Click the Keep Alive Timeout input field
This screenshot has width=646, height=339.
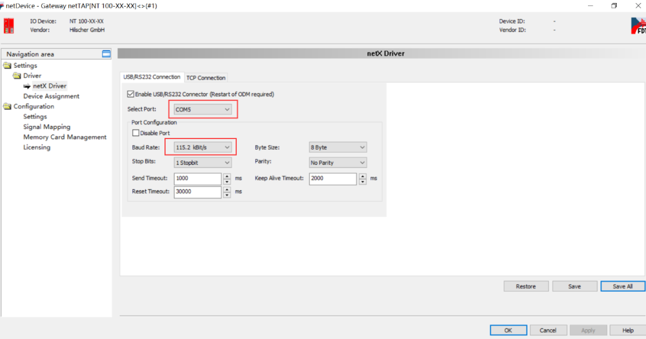(x=333, y=178)
